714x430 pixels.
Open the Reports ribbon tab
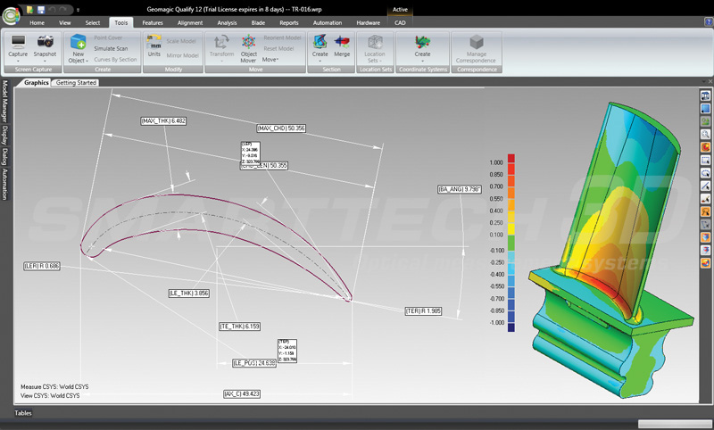click(288, 23)
